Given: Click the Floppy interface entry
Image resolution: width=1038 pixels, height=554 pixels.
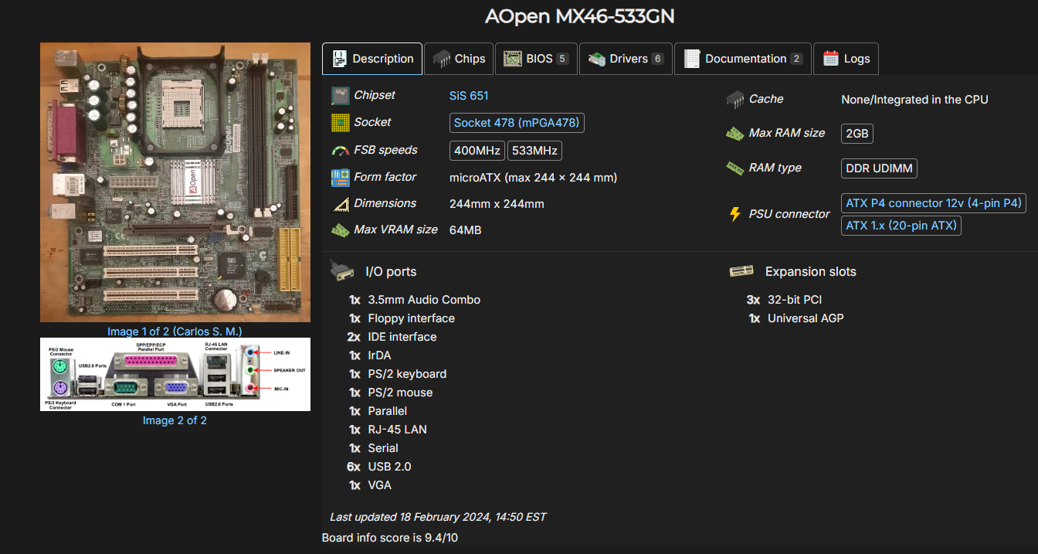Looking at the screenshot, I should (x=412, y=318).
